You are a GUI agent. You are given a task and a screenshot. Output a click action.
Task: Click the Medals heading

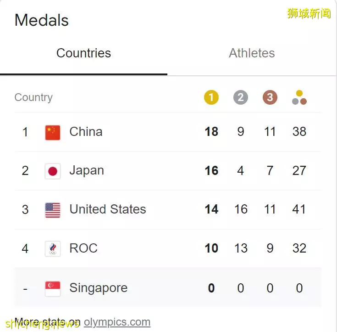pos(41,20)
